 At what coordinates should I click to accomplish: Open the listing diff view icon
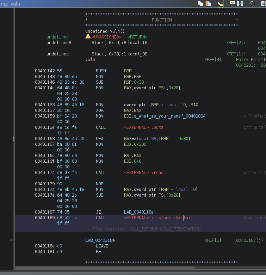(x=240, y=4)
